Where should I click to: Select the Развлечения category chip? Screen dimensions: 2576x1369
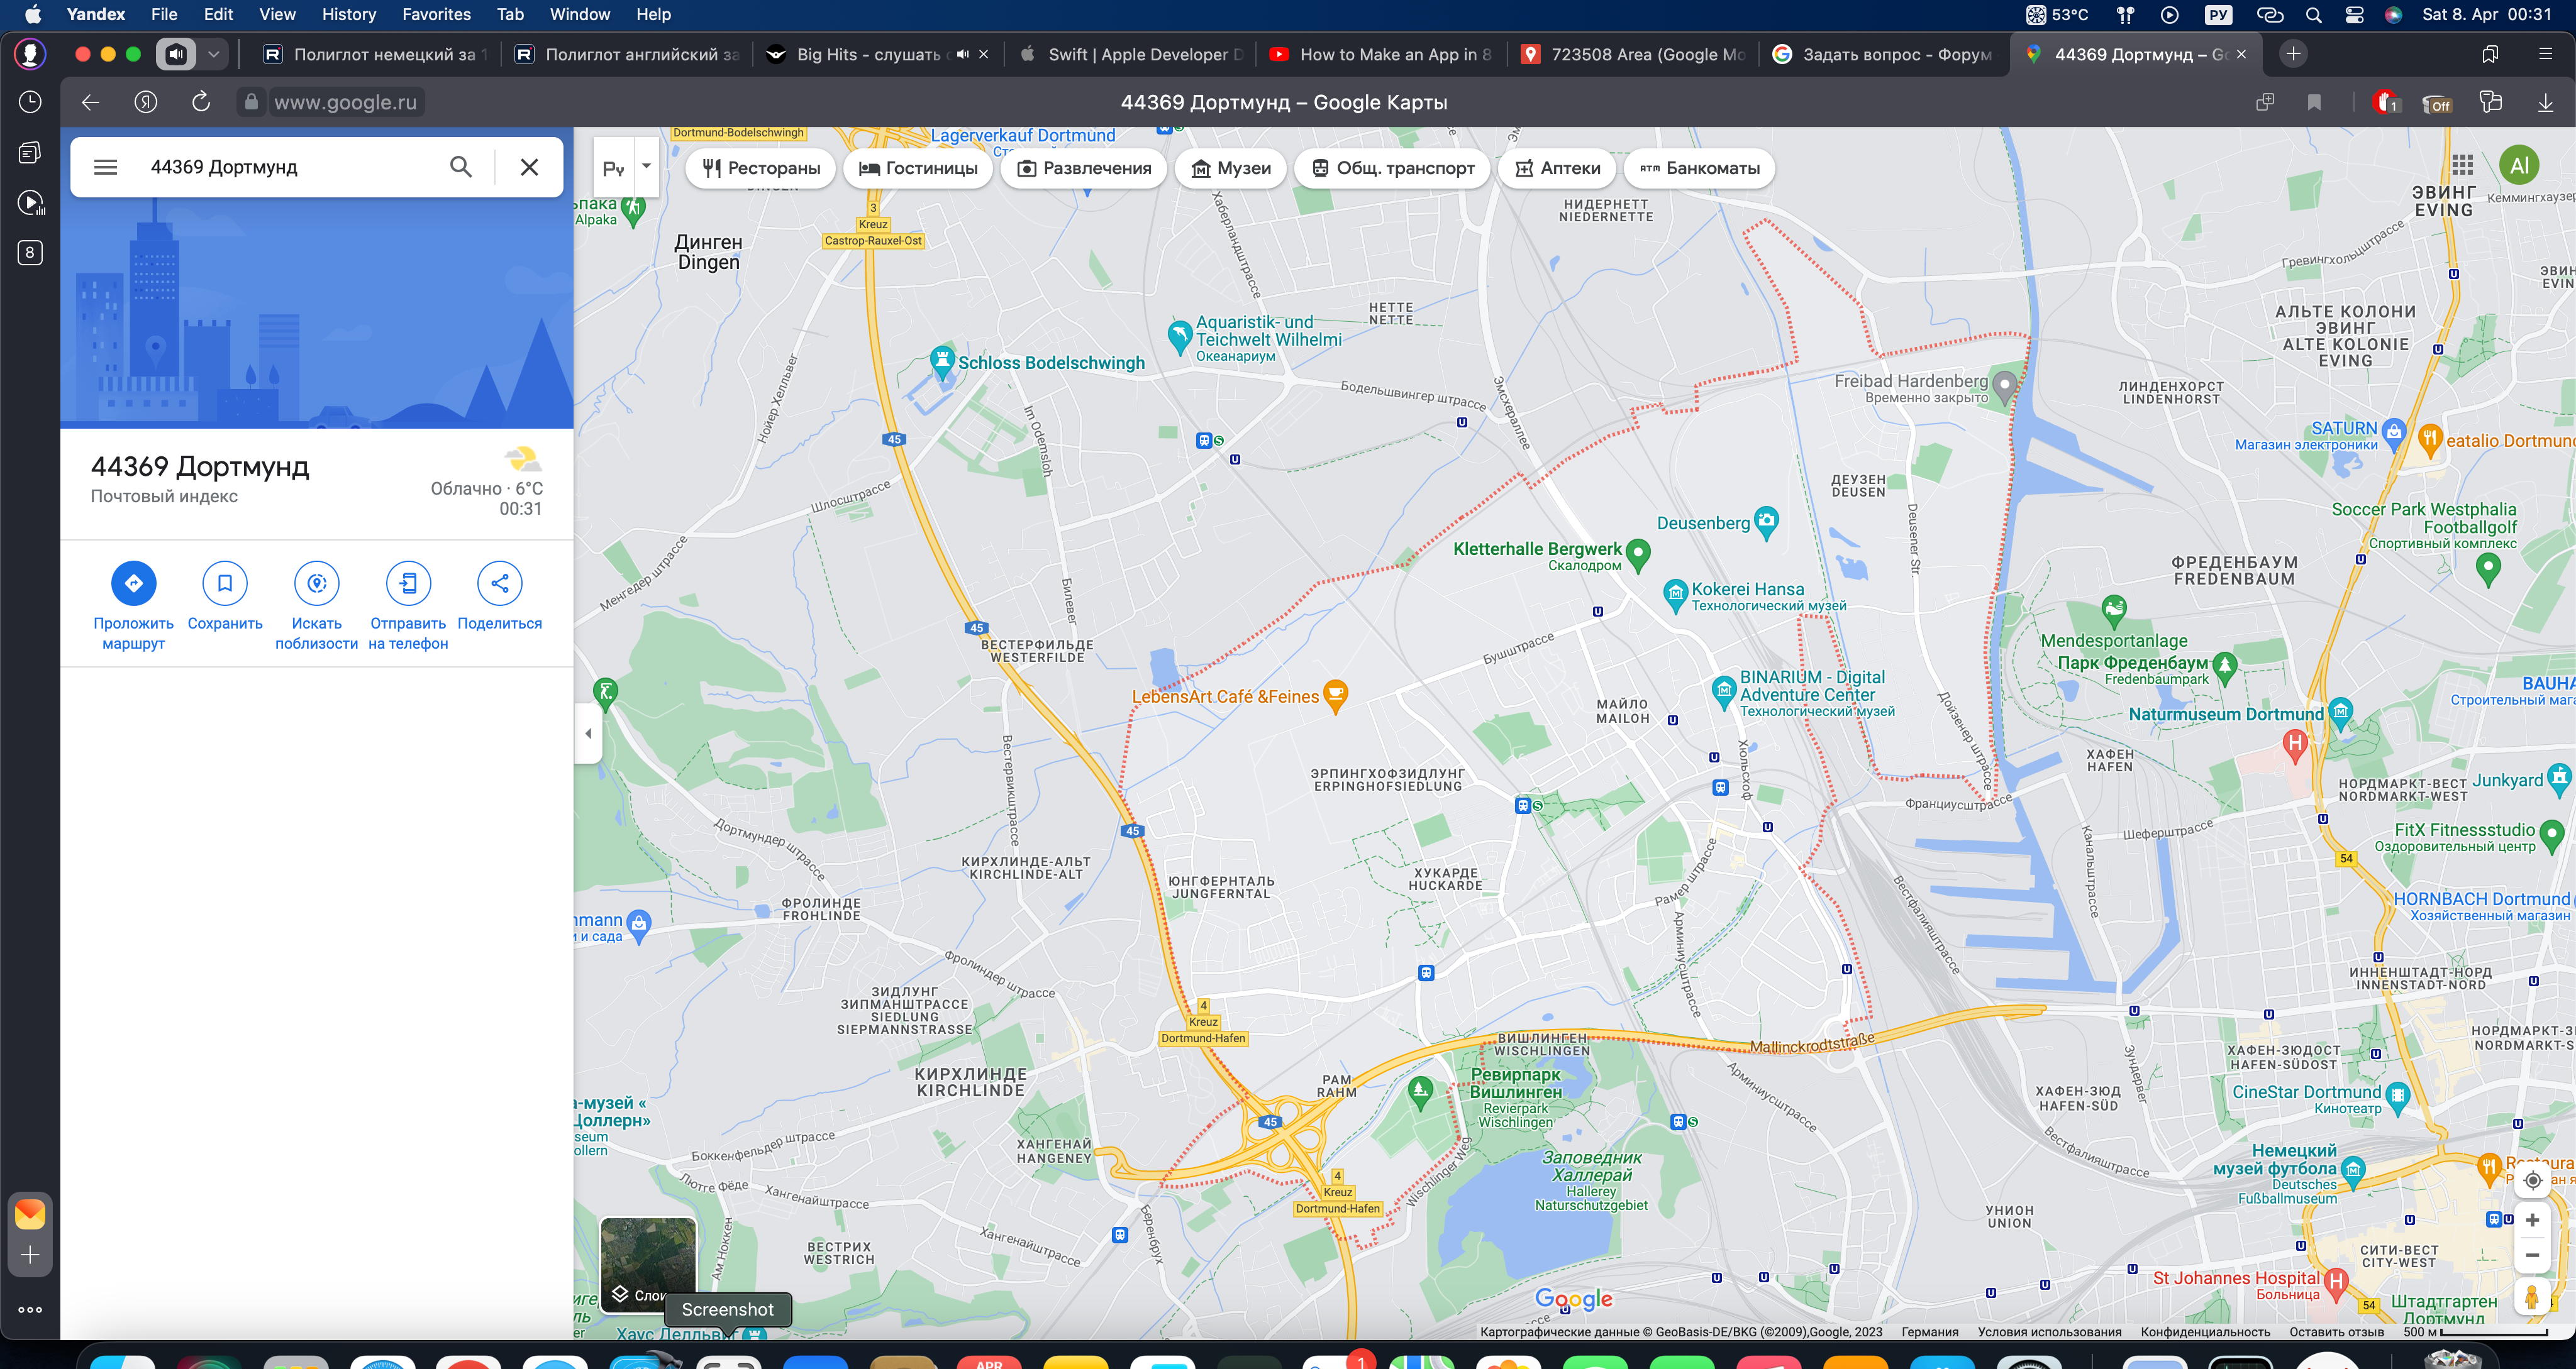tap(1084, 168)
